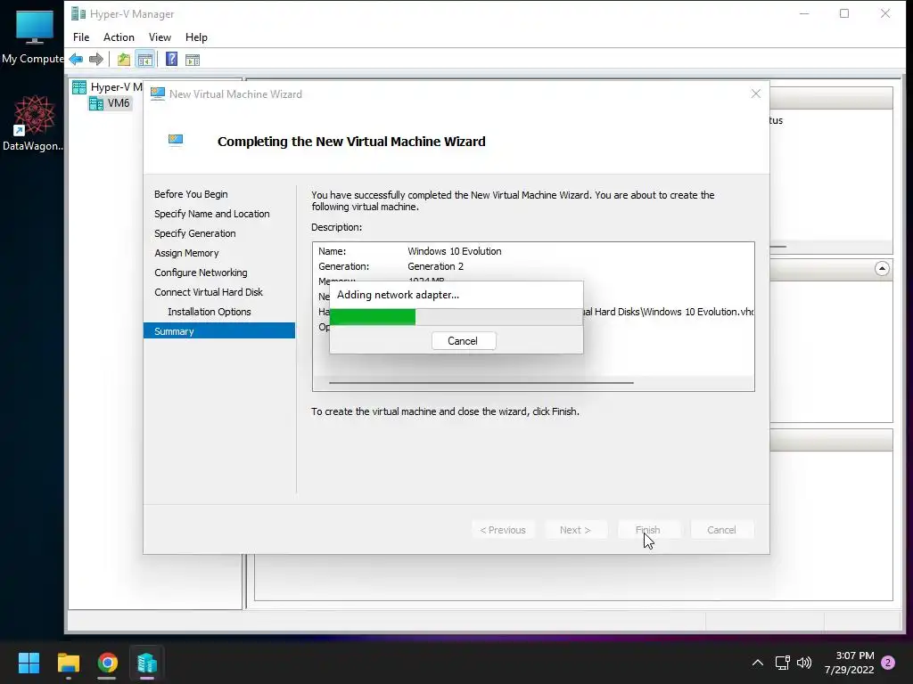Click the wizard's bottom Cancel button

[721, 530]
